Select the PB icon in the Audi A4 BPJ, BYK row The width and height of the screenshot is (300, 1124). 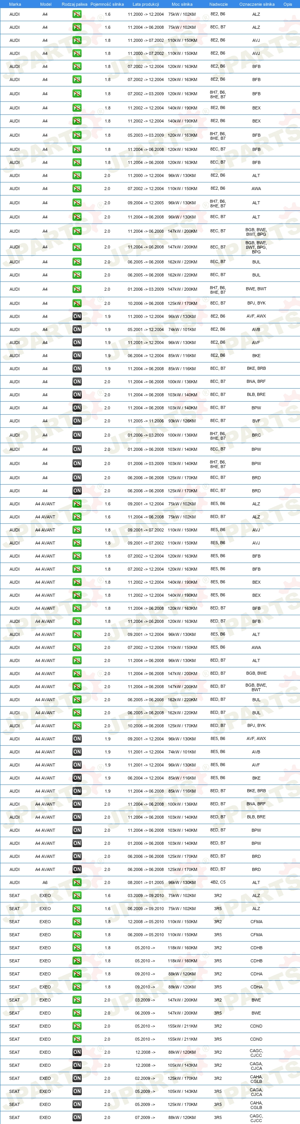[x=77, y=303]
